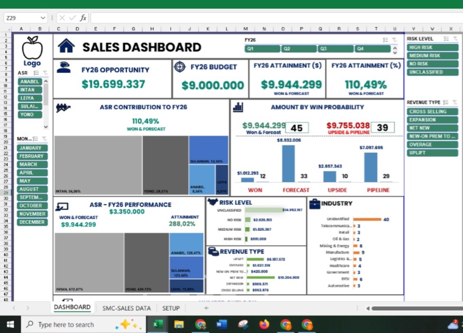This screenshot has height=333, width=463.
Task: Click the add new sheet plus icon
Action: click(x=206, y=308)
